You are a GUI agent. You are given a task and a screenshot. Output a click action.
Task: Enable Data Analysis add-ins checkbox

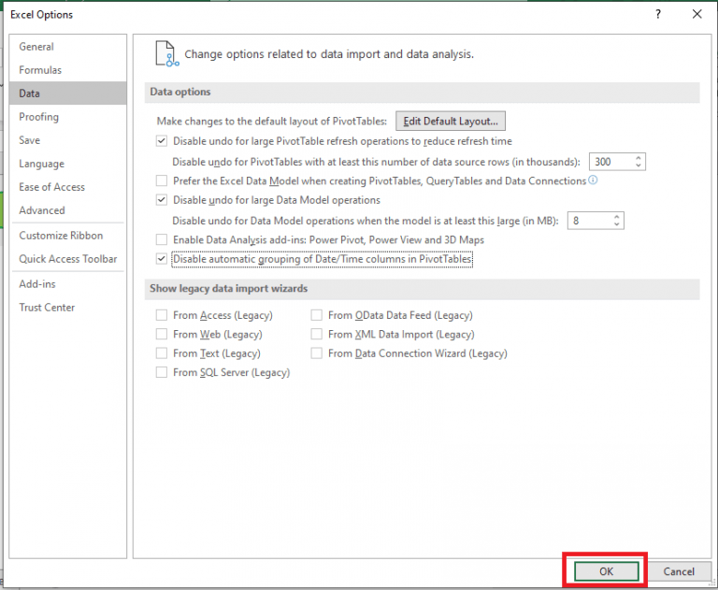(162, 240)
